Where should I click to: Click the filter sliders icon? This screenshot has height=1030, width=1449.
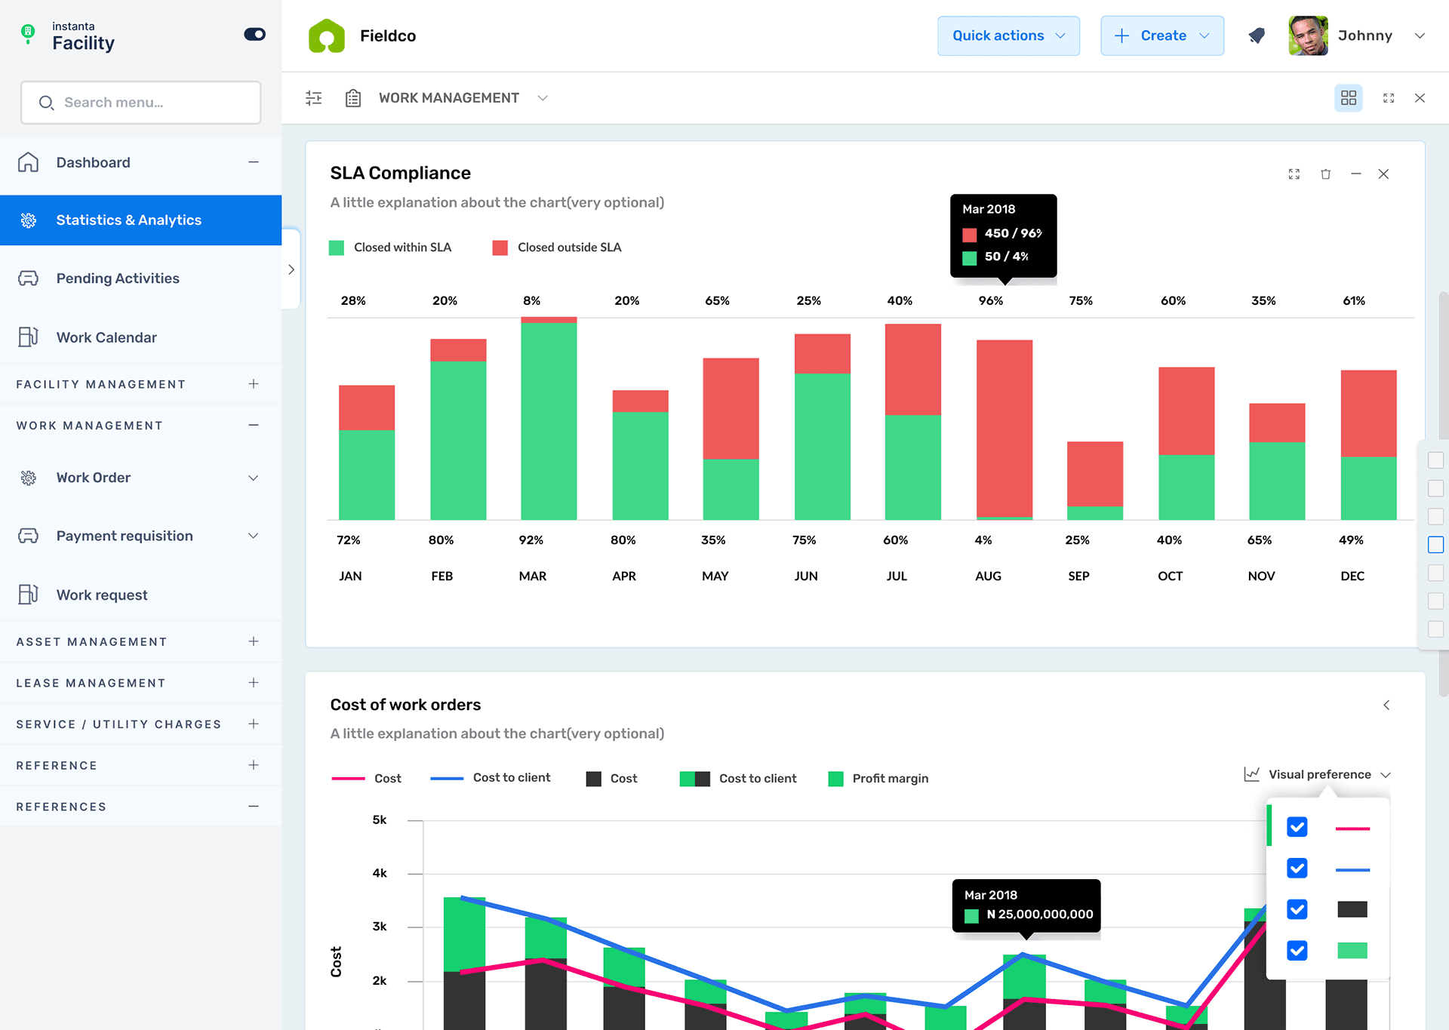tap(314, 98)
